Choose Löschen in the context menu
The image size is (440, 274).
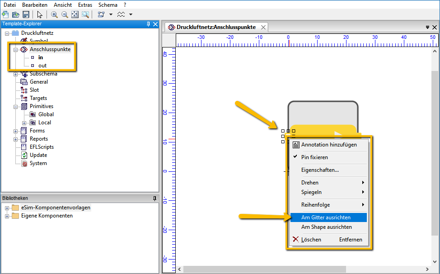(328, 240)
